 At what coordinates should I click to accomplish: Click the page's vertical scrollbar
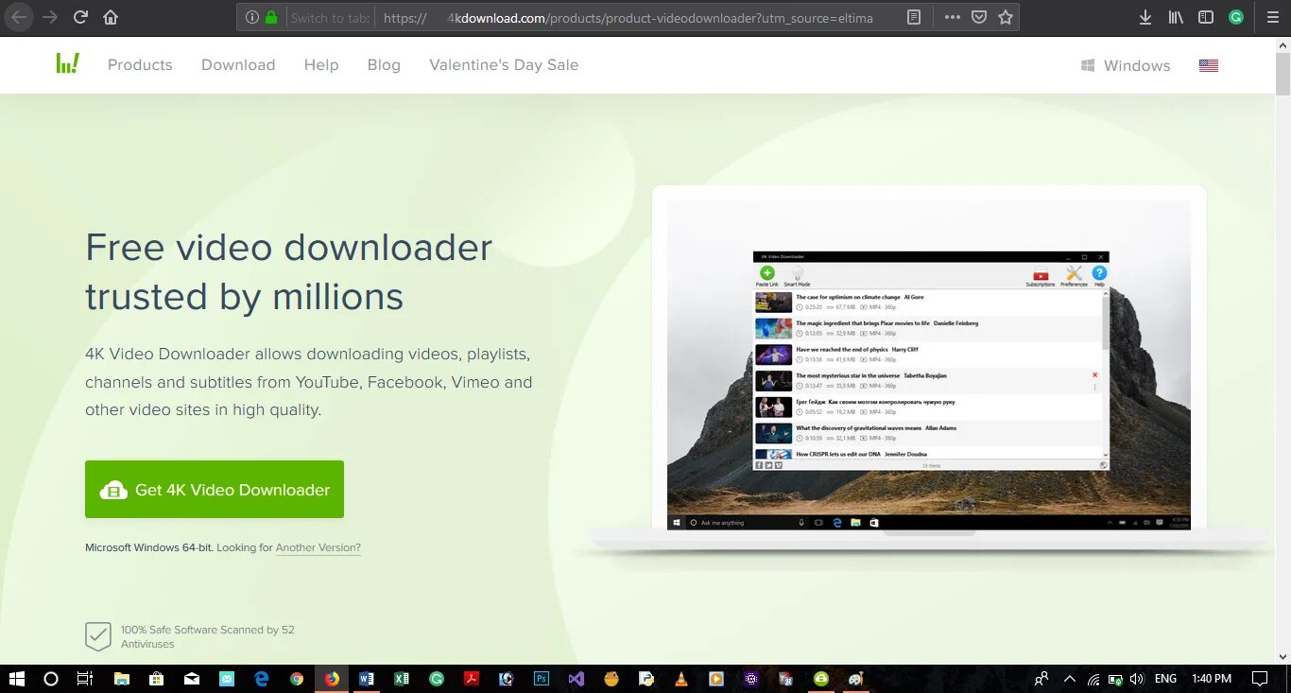pos(1282,350)
